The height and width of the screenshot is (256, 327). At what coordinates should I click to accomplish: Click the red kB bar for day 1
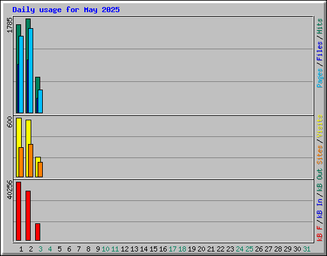tap(19, 211)
